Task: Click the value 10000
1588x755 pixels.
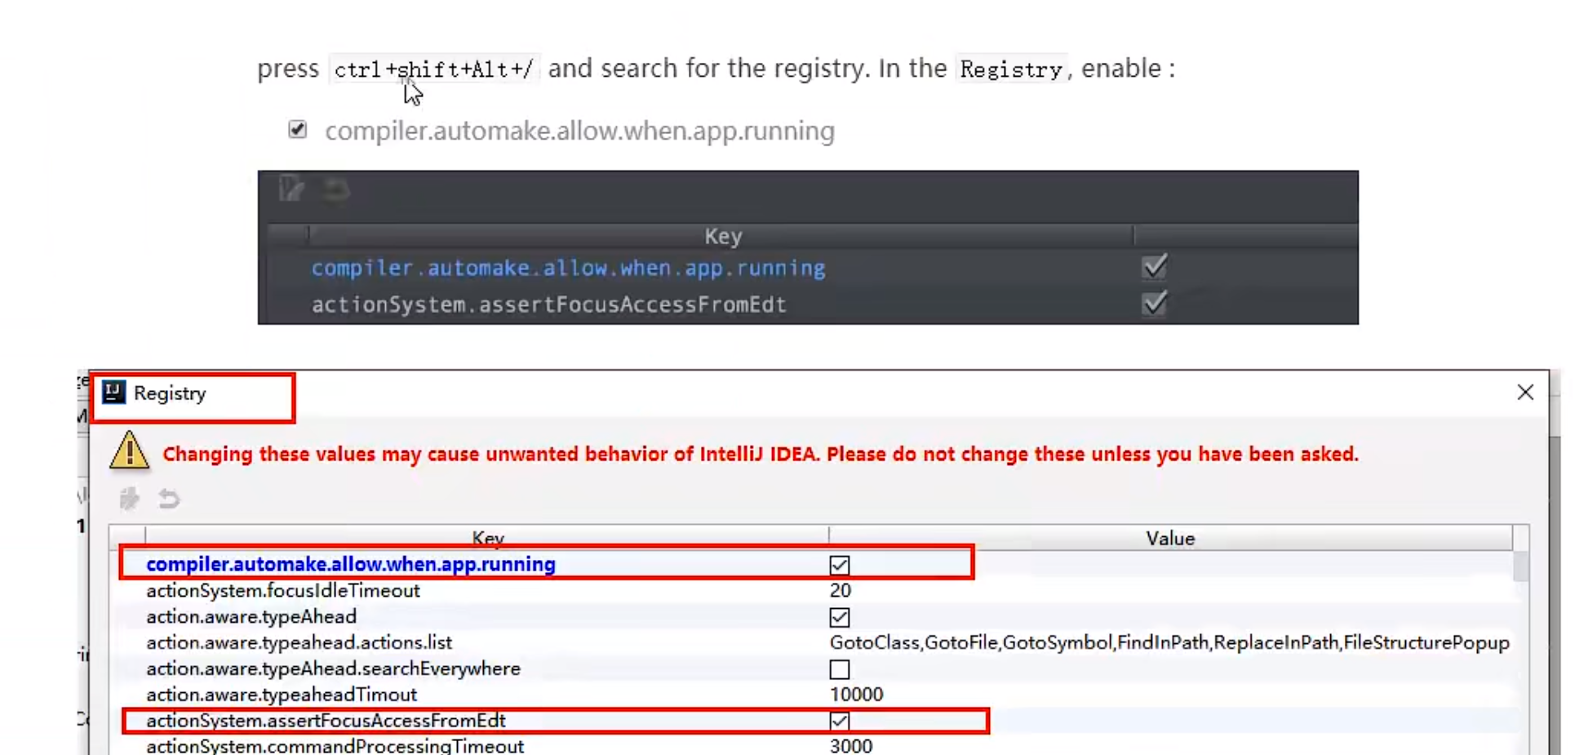Action: coord(856,695)
